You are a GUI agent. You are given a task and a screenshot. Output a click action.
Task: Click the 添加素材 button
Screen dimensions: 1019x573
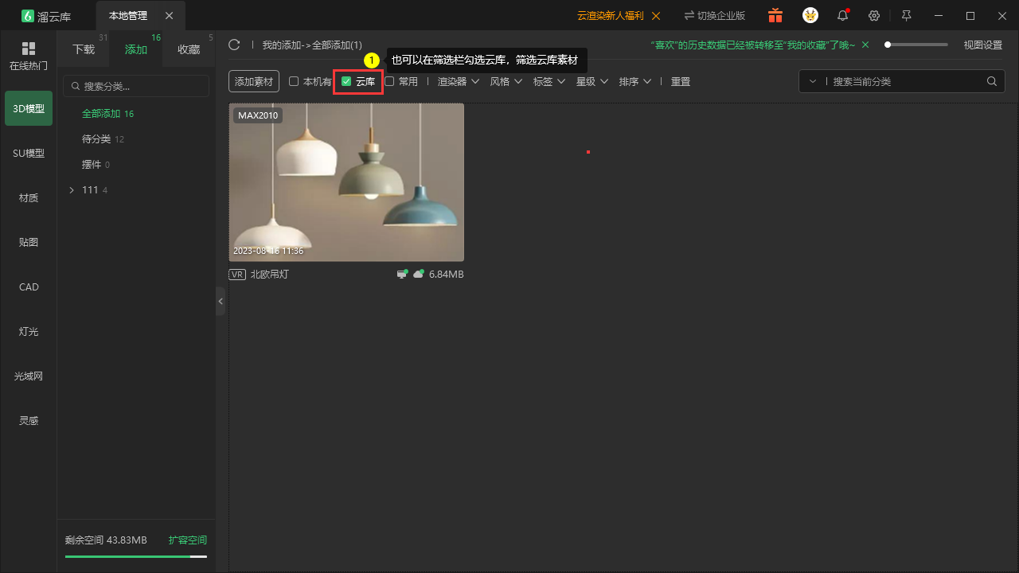pos(254,81)
